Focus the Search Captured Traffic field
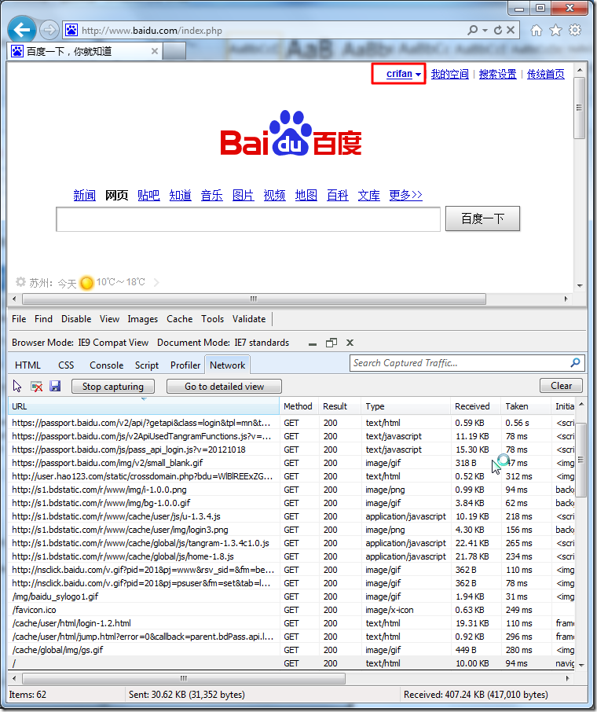Image resolution: width=597 pixels, height=712 pixels. point(459,363)
